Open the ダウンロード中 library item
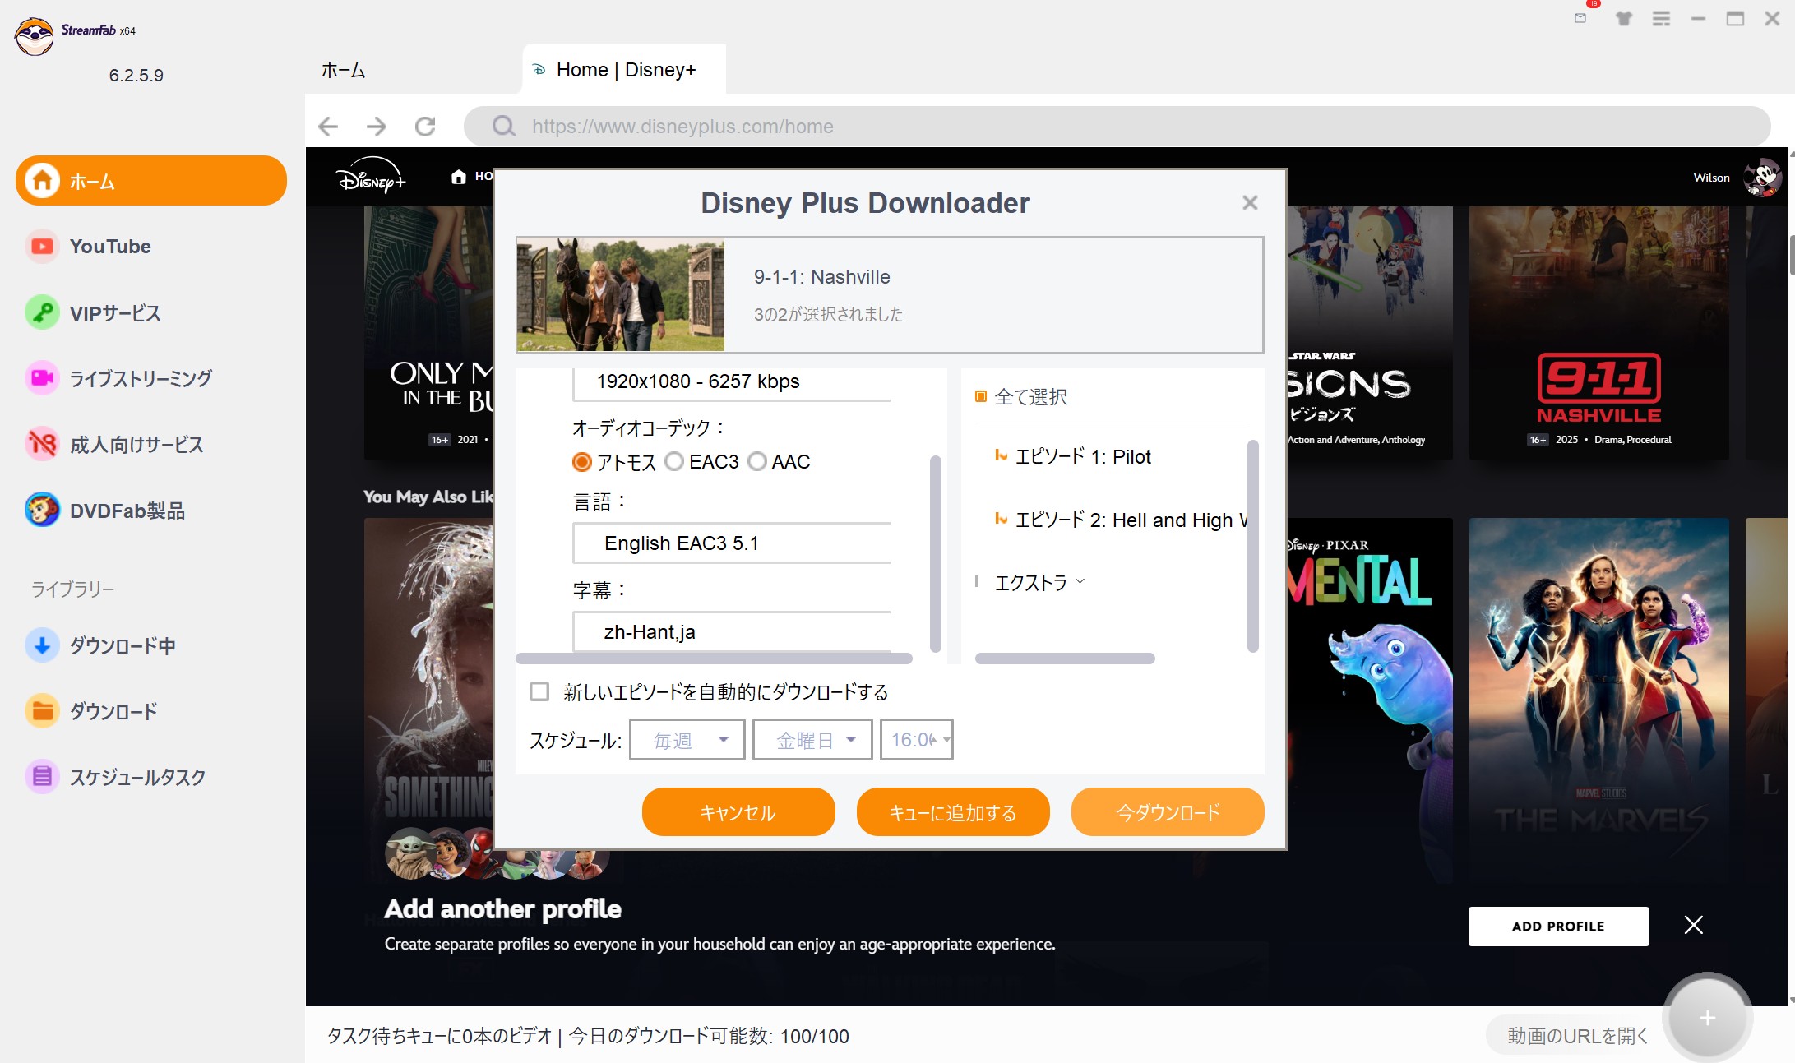This screenshot has height=1063, width=1795. (x=122, y=646)
